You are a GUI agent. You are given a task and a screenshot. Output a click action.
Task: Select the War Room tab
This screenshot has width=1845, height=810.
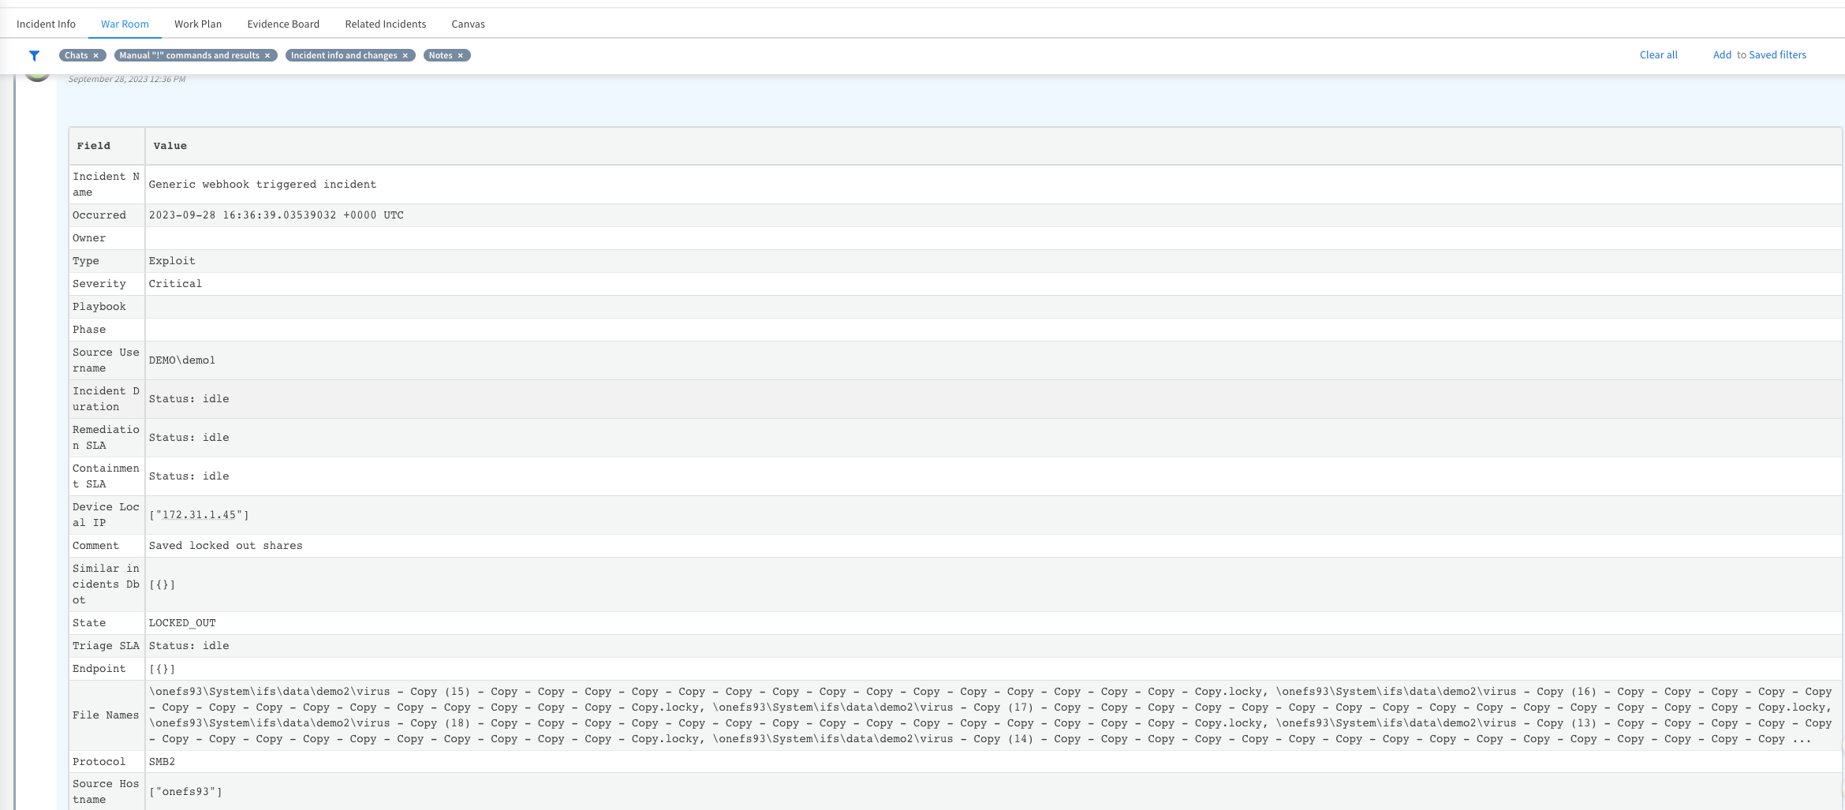coord(125,24)
